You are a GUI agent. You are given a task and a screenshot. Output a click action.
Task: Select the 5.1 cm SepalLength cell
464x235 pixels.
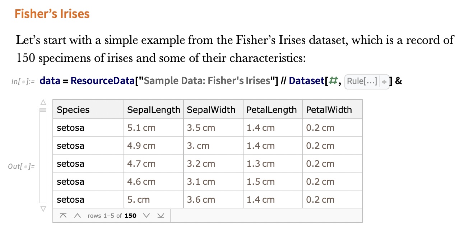tap(141, 128)
